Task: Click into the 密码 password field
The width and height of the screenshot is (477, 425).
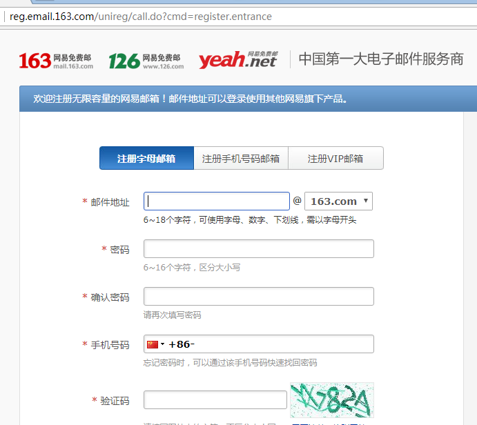Action: [x=258, y=249]
